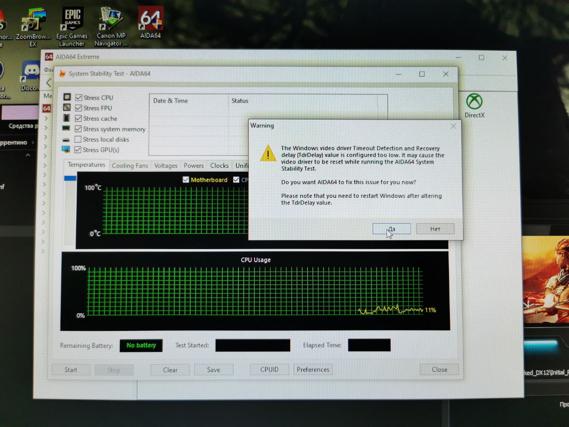Switch to Clocks tab
The image size is (569, 427).
pos(219,165)
